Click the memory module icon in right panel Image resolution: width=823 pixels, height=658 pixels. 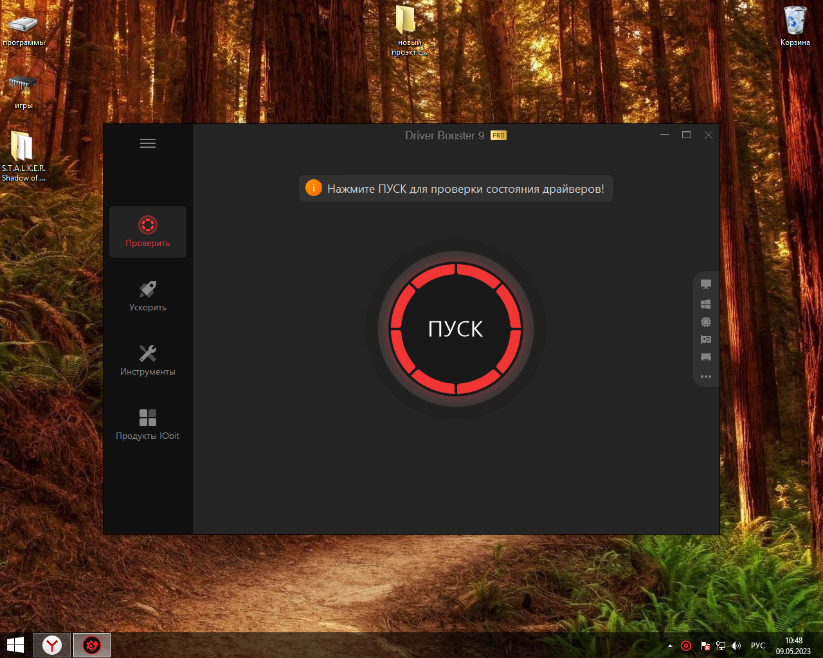pyautogui.click(x=706, y=357)
